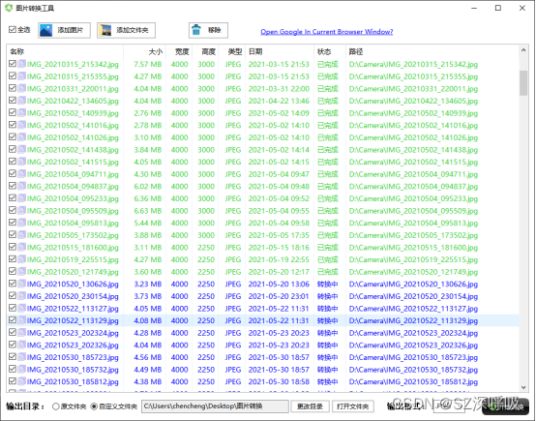Sort by the 大小 column header
Image resolution: width=536 pixels, height=421 pixels.
[x=144, y=51]
